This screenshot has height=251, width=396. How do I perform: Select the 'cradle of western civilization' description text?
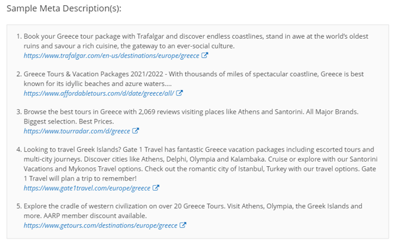click(x=193, y=211)
